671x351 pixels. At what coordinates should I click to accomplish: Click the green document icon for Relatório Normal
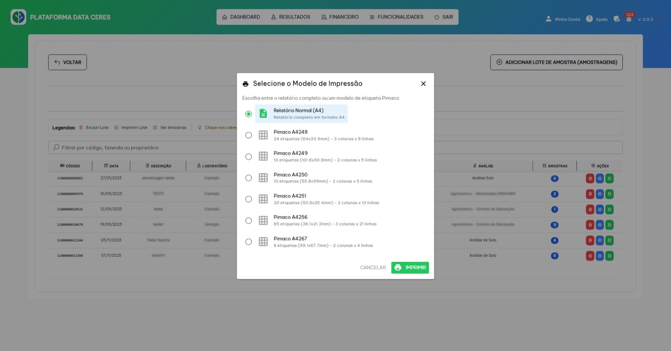(x=263, y=114)
